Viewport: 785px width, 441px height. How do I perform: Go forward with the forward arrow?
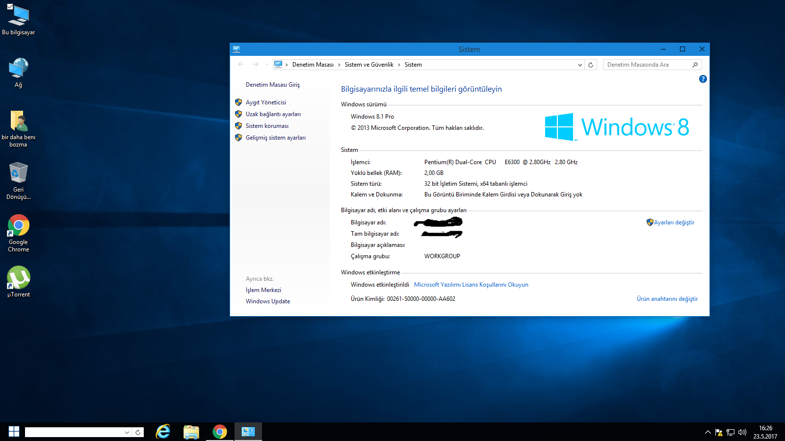click(255, 64)
